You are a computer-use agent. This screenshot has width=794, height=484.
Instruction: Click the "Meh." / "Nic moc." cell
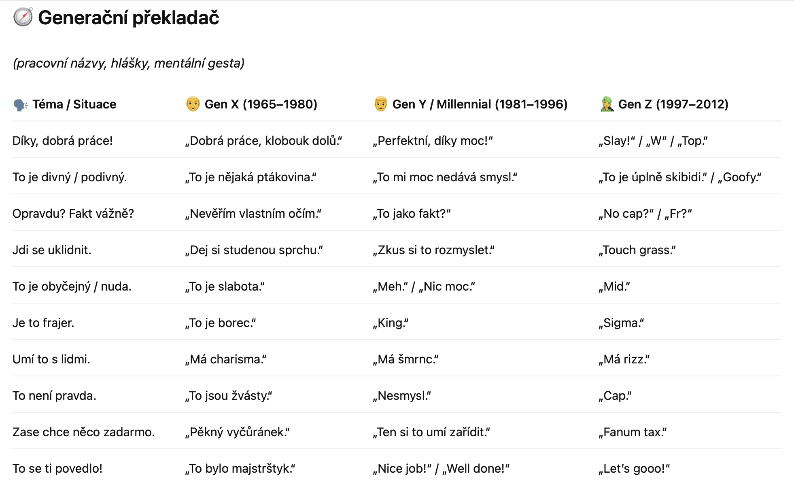click(x=424, y=287)
